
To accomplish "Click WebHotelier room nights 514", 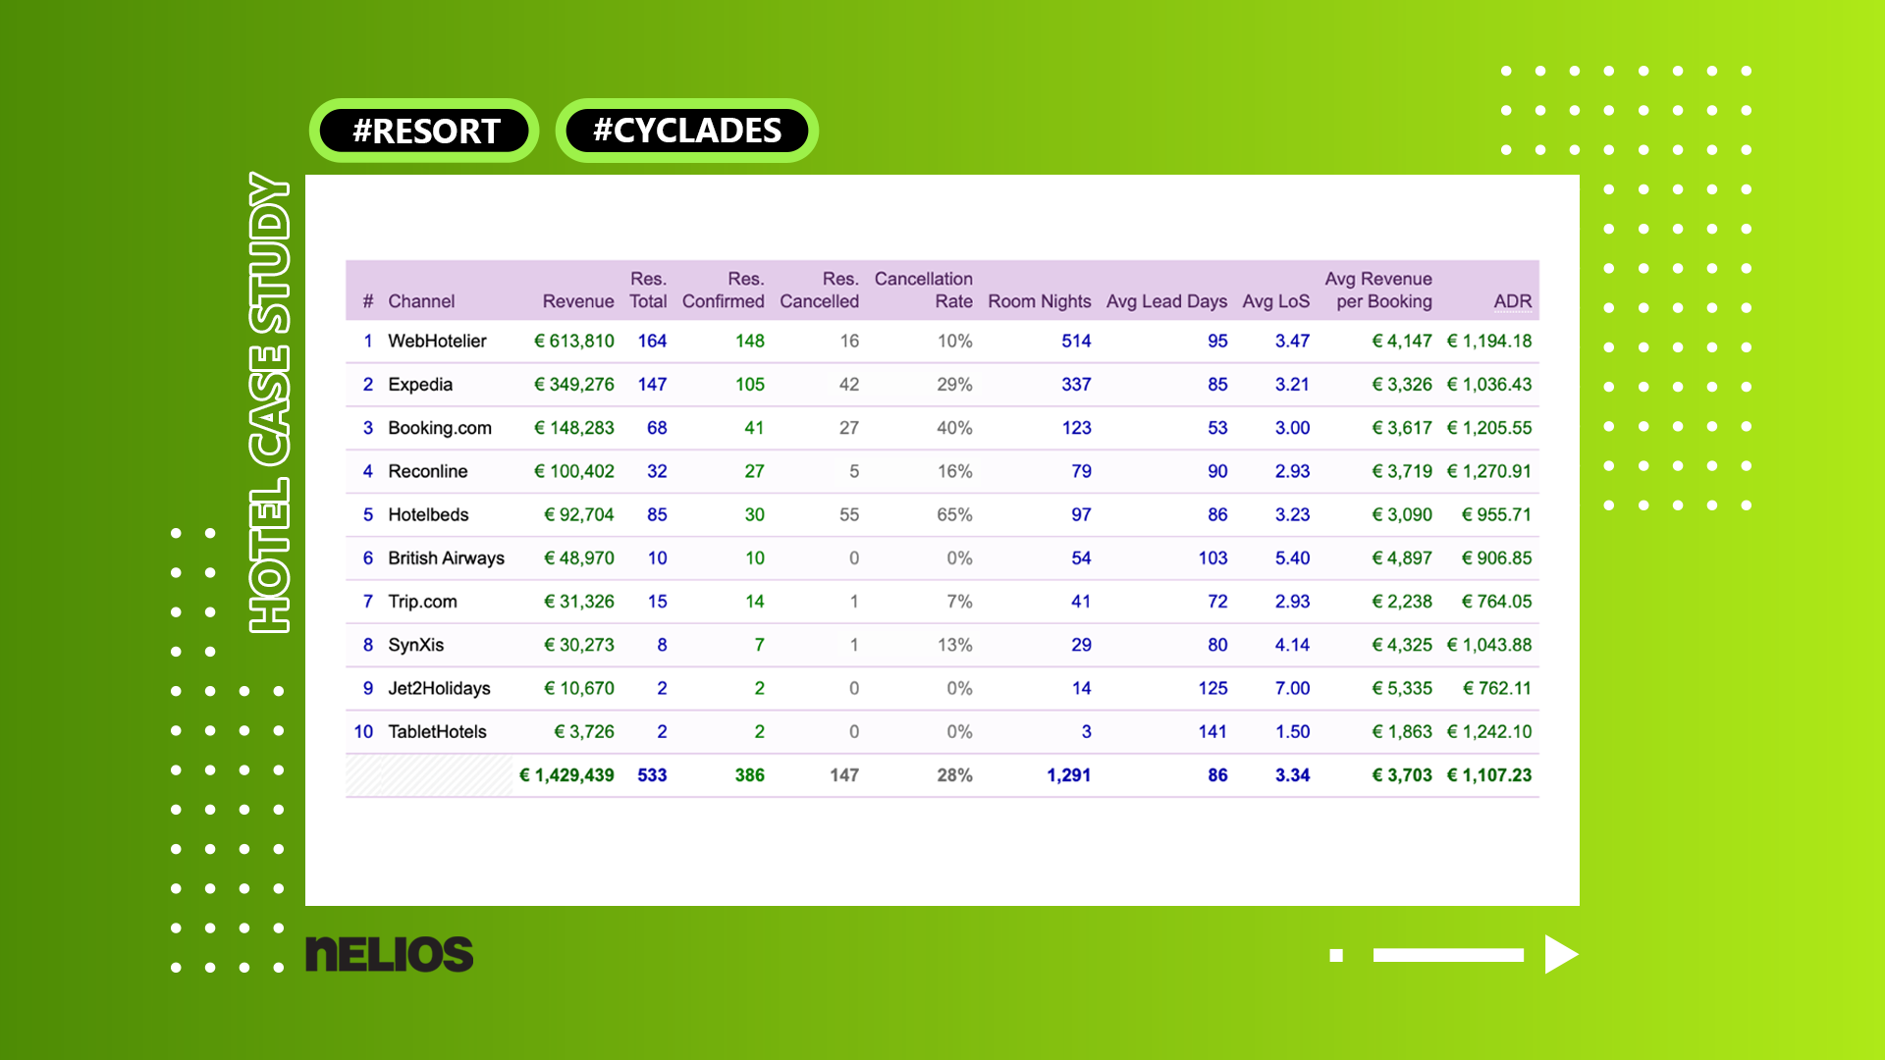I will (1076, 341).
